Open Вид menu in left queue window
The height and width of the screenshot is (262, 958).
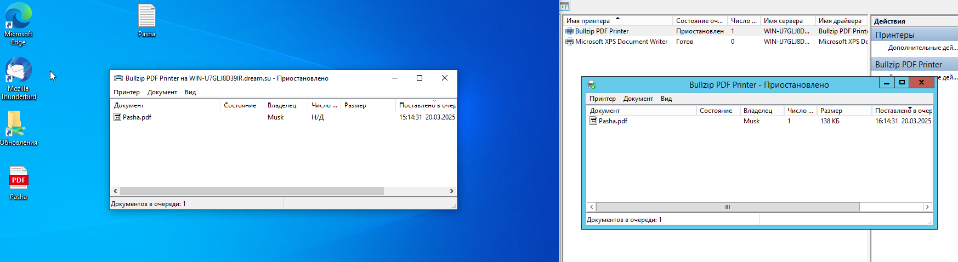[x=190, y=92]
